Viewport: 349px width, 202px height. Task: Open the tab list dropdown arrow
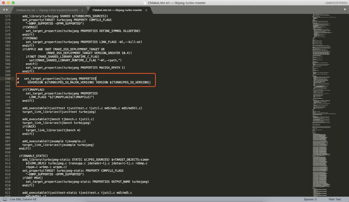[345, 10]
